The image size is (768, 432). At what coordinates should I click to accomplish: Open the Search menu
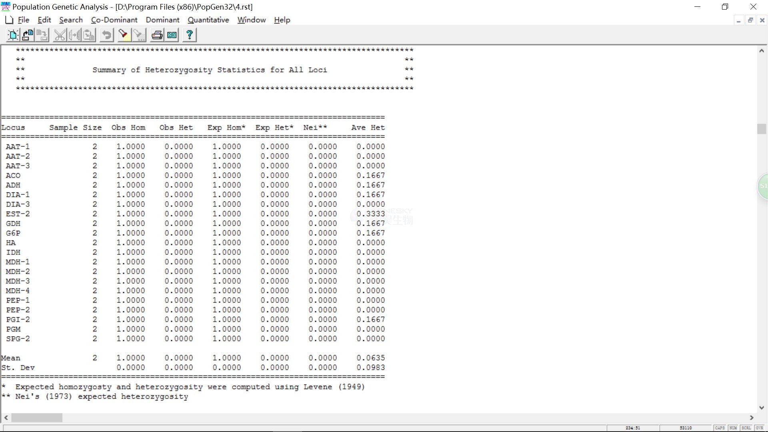(71, 20)
